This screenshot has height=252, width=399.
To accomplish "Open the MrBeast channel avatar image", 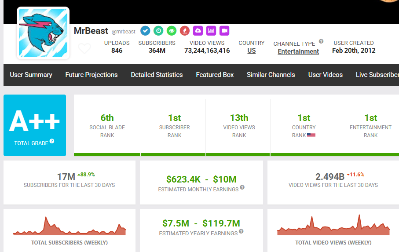I will tap(43, 33).
